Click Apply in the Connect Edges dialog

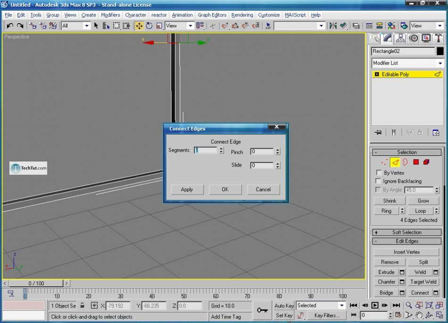187,189
